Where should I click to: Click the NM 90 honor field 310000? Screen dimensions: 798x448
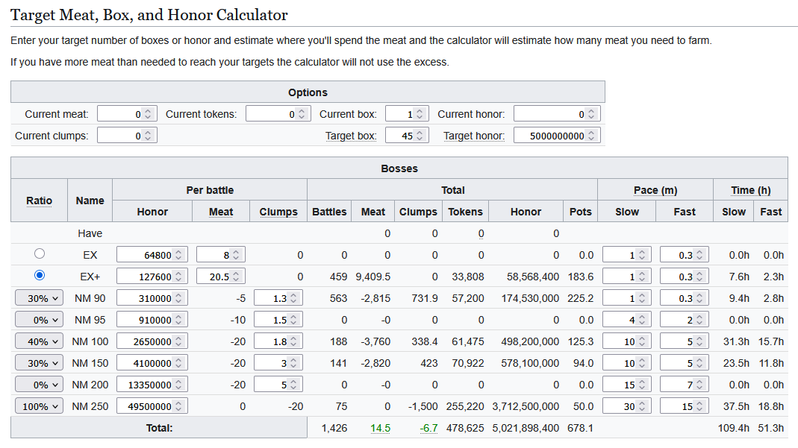(x=152, y=298)
